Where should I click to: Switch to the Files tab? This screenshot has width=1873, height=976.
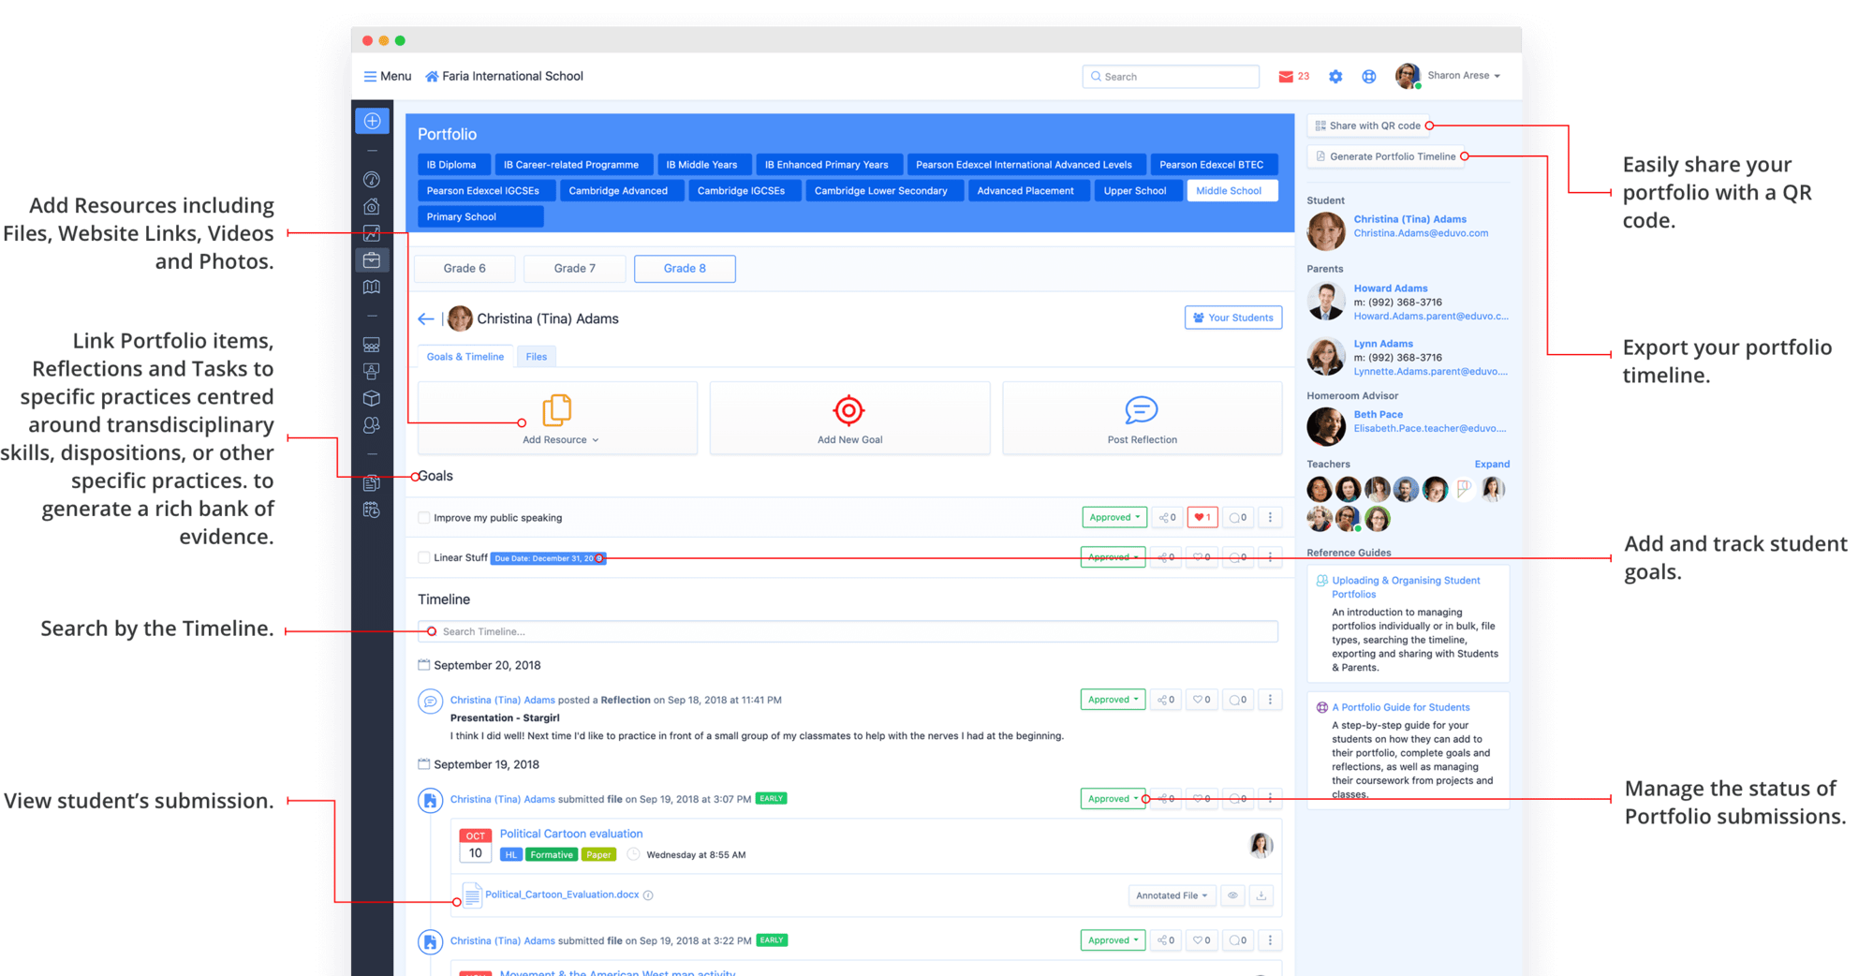[x=537, y=357]
